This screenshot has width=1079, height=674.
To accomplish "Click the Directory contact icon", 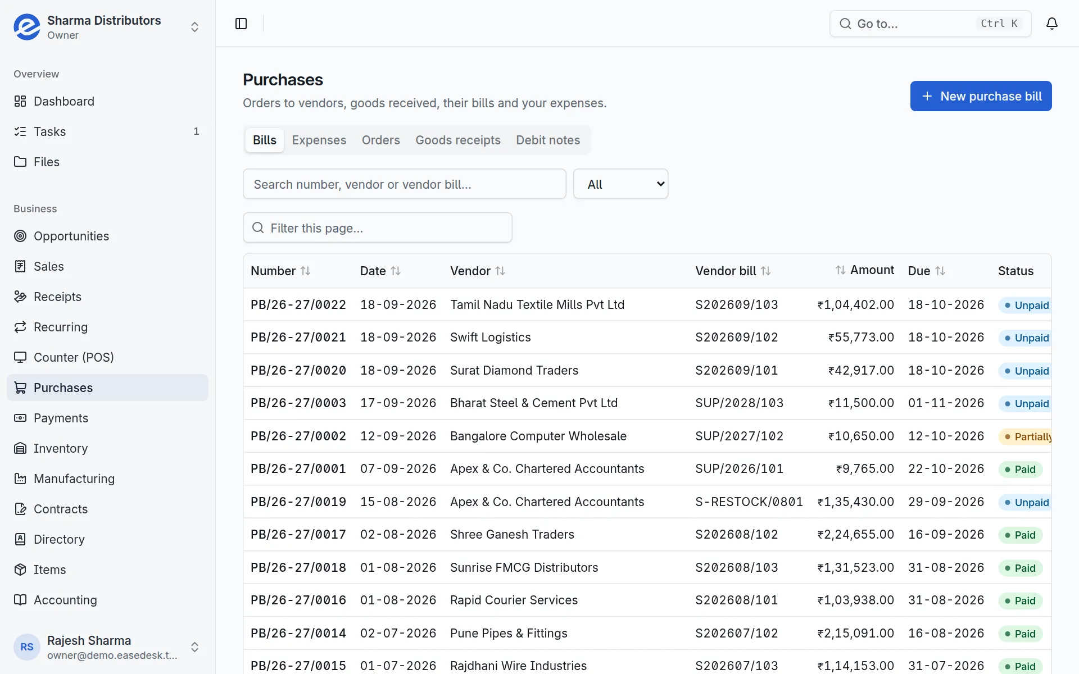I will click(x=20, y=539).
